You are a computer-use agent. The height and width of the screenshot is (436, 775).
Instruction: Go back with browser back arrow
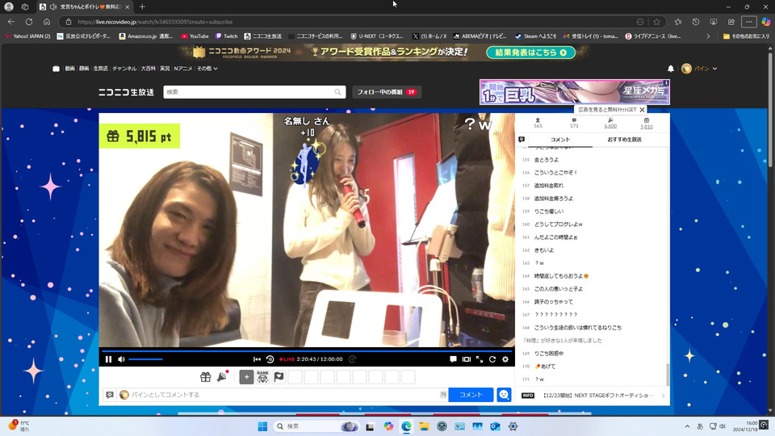[11, 22]
